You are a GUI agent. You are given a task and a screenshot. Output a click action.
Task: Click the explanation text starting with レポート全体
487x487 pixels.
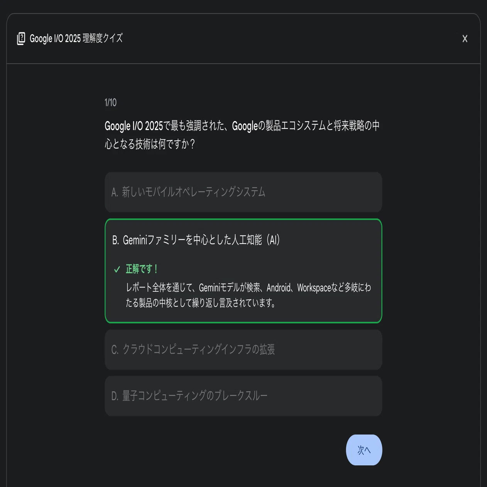point(248,295)
